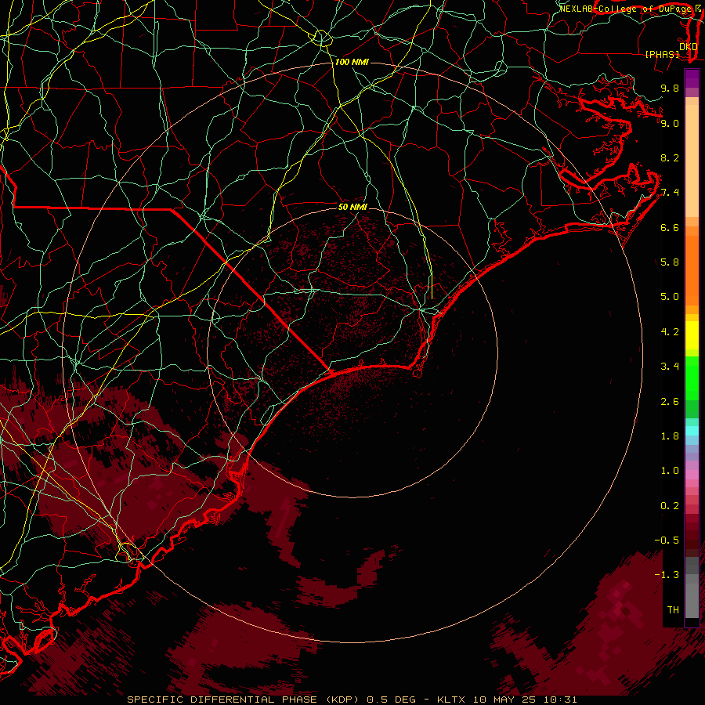Pick the cyan segment of the color bar
The height and width of the screenshot is (705, 705).
(692, 431)
